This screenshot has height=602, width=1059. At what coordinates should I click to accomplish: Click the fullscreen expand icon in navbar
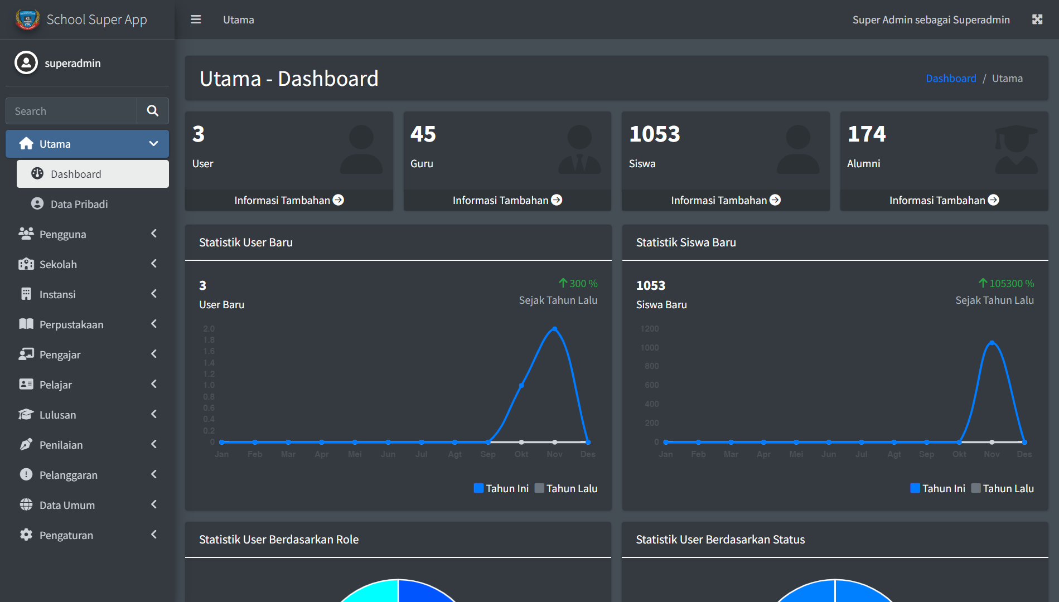[x=1037, y=20]
